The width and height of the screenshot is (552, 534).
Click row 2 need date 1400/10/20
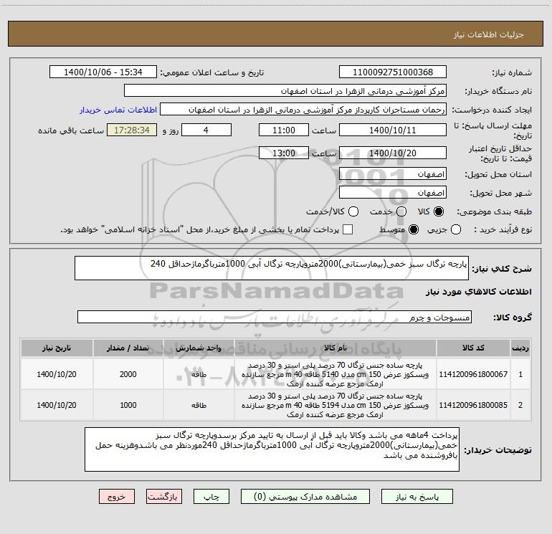(57, 405)
